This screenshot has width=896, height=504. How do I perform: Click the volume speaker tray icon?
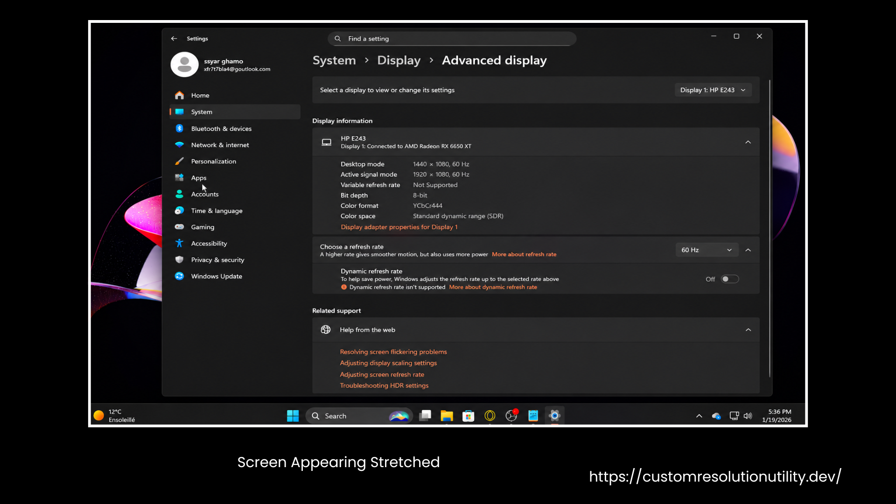coord(748,416)
